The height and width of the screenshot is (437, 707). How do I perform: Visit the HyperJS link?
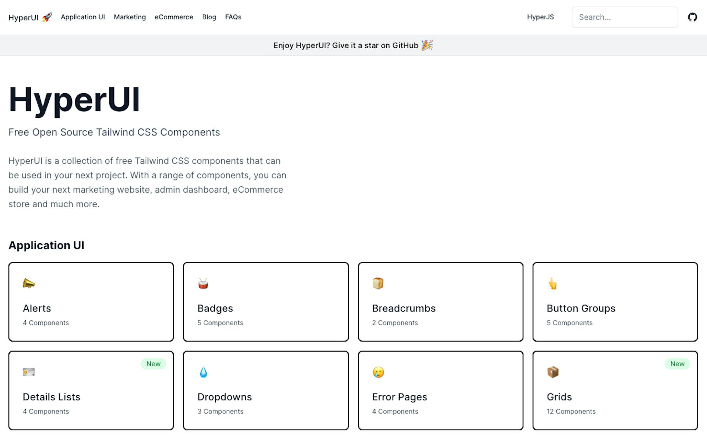click(x=540, y=17)
